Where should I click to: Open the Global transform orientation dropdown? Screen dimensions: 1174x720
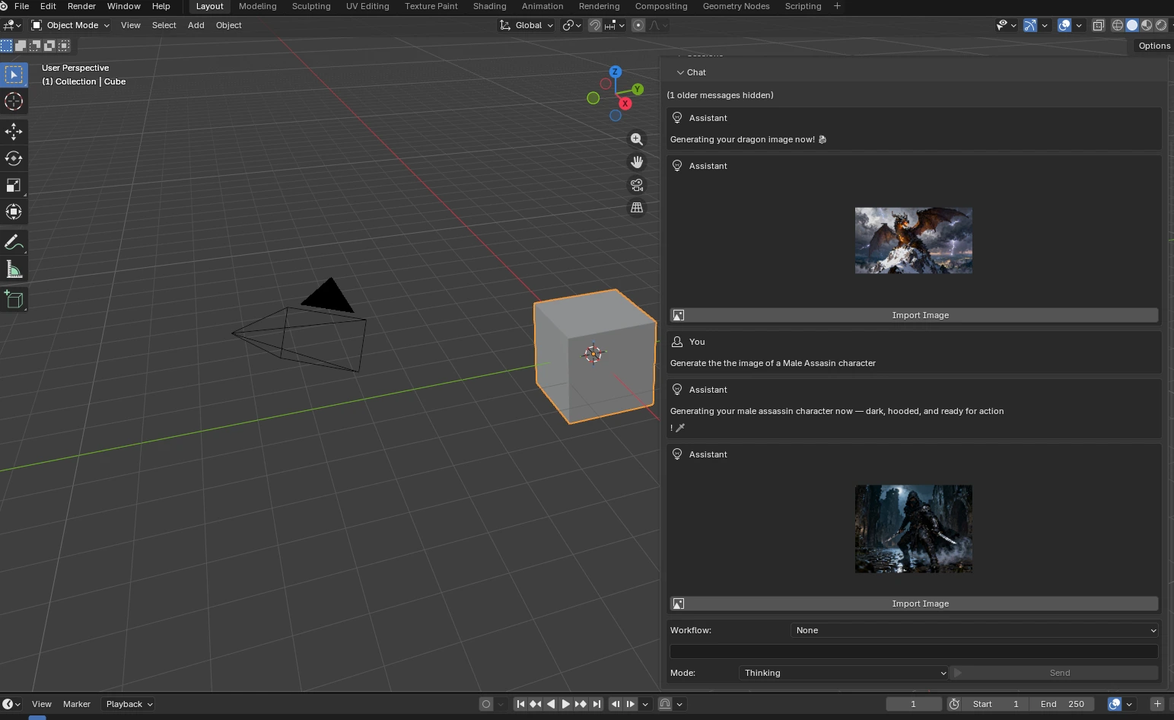coord(527,25)
